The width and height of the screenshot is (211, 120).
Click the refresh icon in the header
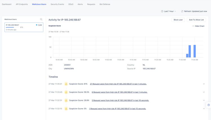182,11
